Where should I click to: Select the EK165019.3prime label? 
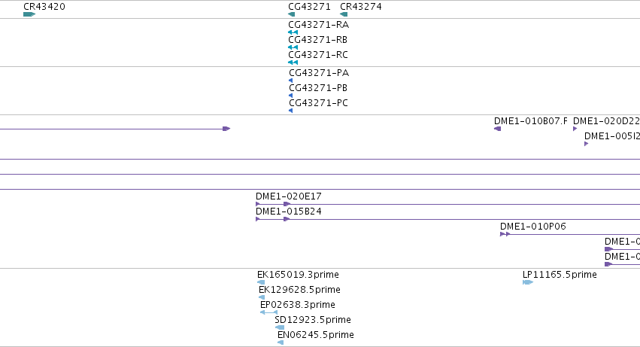click(298, 275)
